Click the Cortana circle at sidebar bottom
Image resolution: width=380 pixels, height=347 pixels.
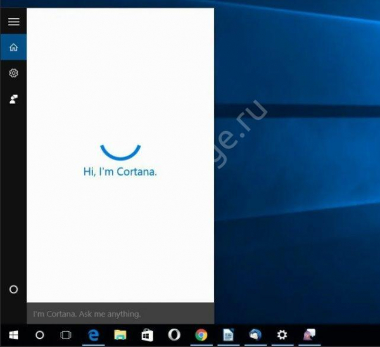[13, 289]
